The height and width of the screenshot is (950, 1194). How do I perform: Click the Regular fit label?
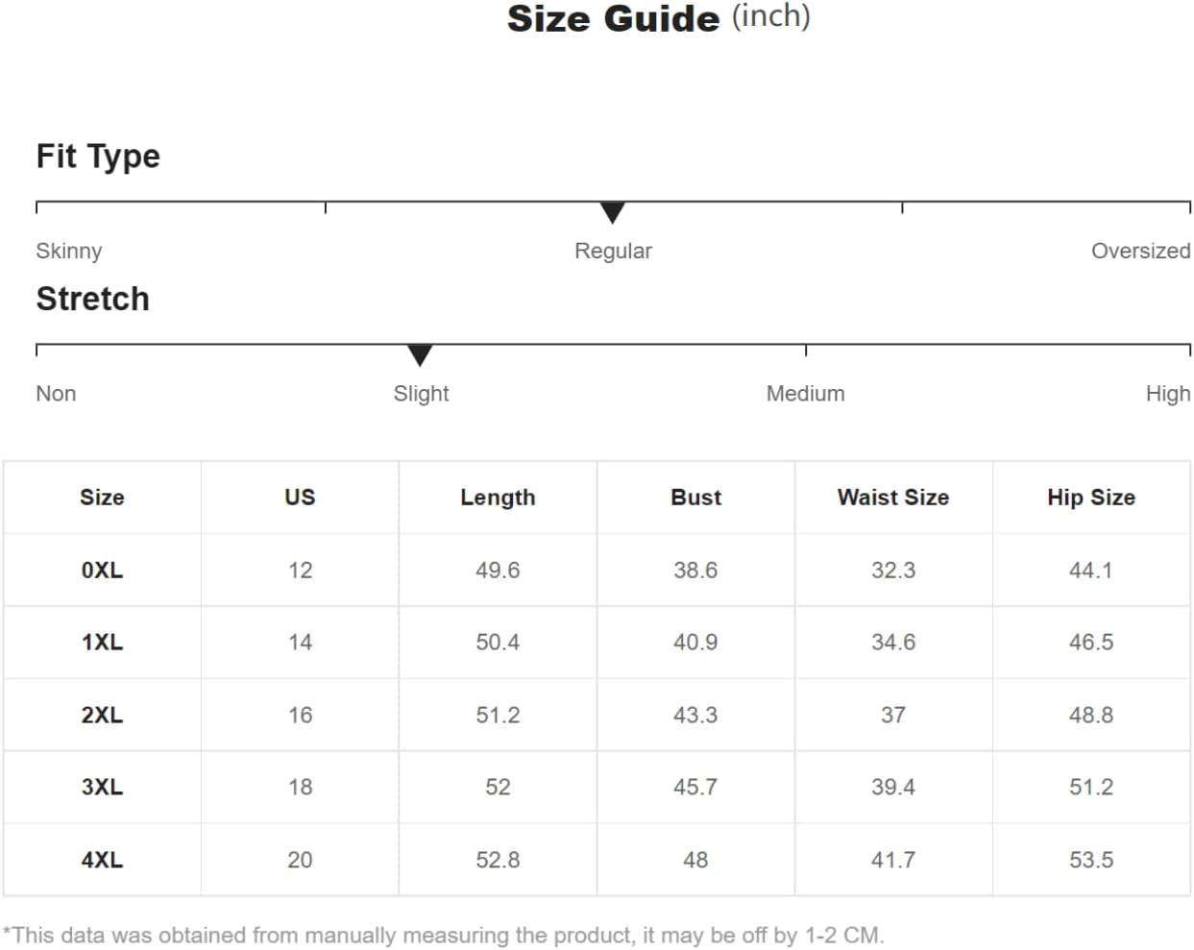pos(613,251)
